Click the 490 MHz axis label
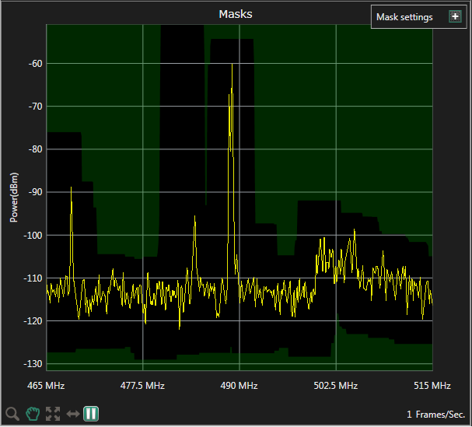Viewport: 472px width, 427px height. pyautogui.click(x=239, y=386)
